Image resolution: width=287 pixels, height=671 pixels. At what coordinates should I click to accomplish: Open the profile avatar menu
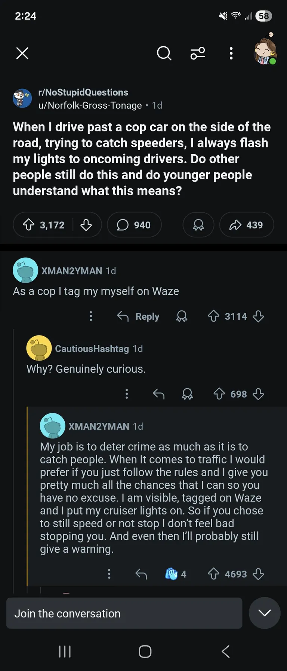pos(265,52)
